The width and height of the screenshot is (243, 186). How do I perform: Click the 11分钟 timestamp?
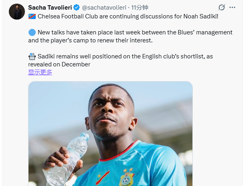click(x=140, y=7)
